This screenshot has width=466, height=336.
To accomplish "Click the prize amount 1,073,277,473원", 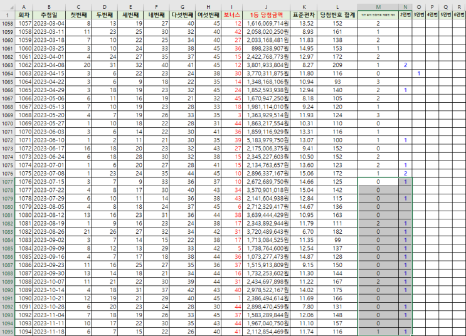I will pyautogui.click(x=267, y=256).
